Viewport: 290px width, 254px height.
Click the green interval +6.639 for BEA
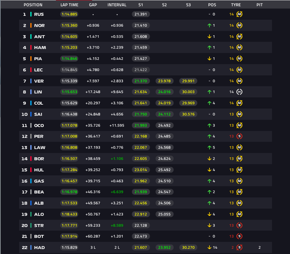click(x=117, y=192)
